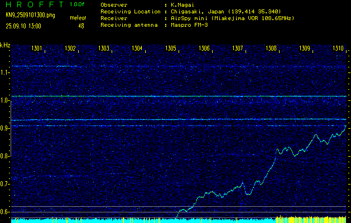Viewport: 351px width, 223px height.
Task: Click the kHz axis unit label
Action: pos(5,45)
